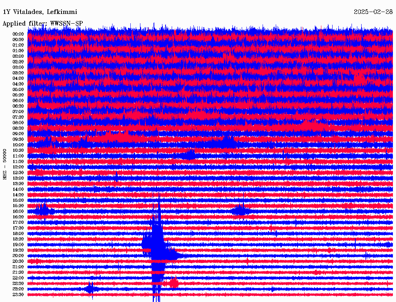Click the station title '1Y Vitalades, Lefkimmi'
Viewport: 396px width, 302px height.
tap(40, 12)
